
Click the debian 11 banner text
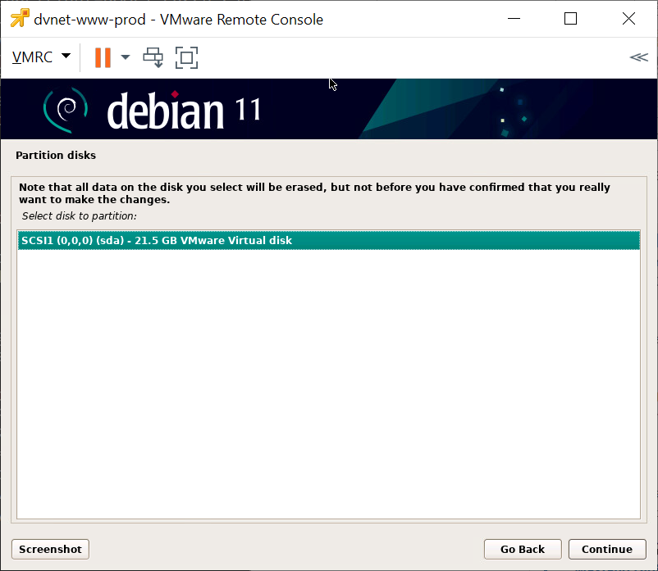pos(185,111)
